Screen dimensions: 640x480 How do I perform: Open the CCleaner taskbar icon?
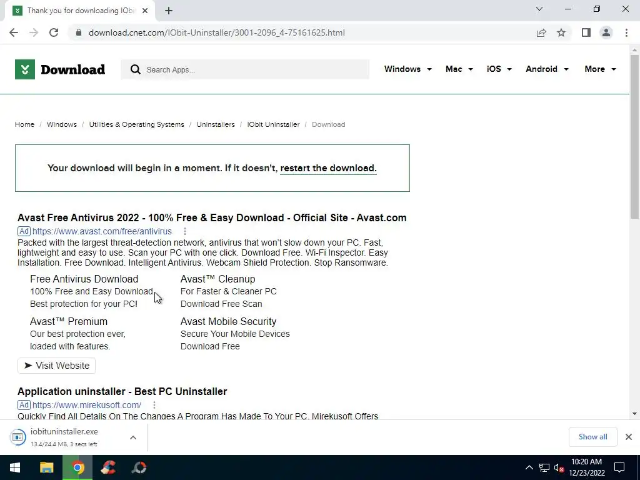click(x=108, y=467)
